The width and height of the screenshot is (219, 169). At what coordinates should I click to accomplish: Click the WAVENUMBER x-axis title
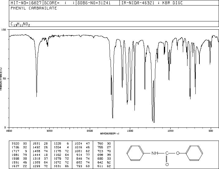[110, 134]
